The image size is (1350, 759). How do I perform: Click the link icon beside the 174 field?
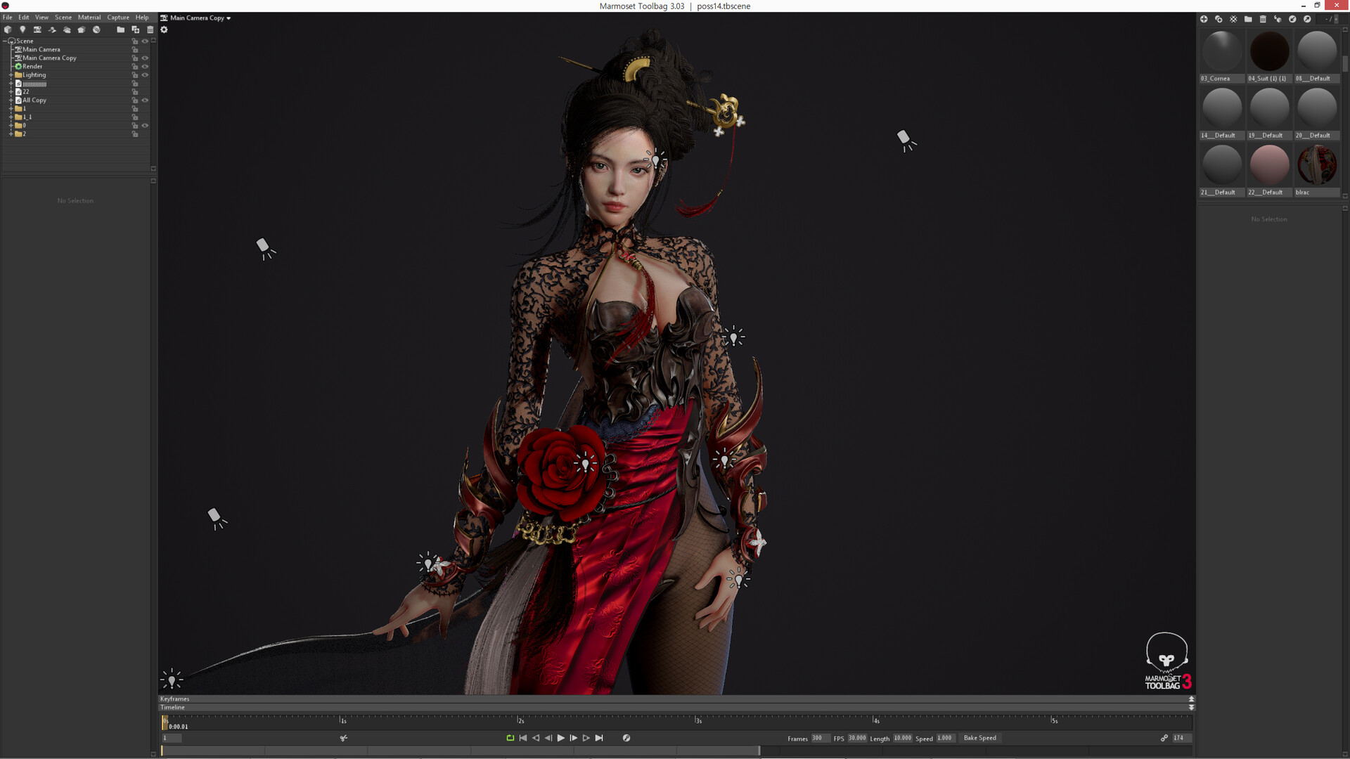[1164, 738]
